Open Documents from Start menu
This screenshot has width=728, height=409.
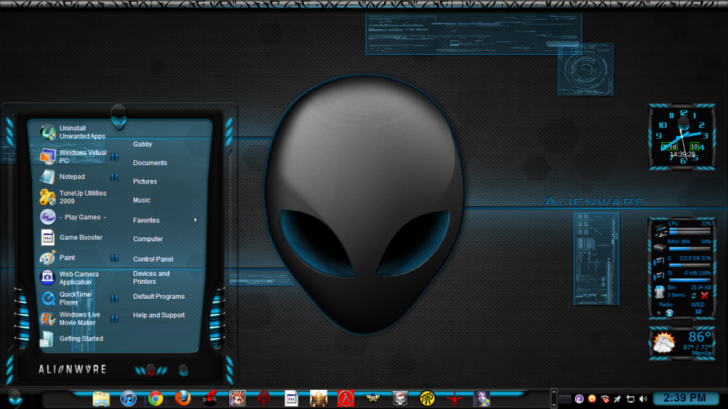pyautogui.click(x=150, y=162)
